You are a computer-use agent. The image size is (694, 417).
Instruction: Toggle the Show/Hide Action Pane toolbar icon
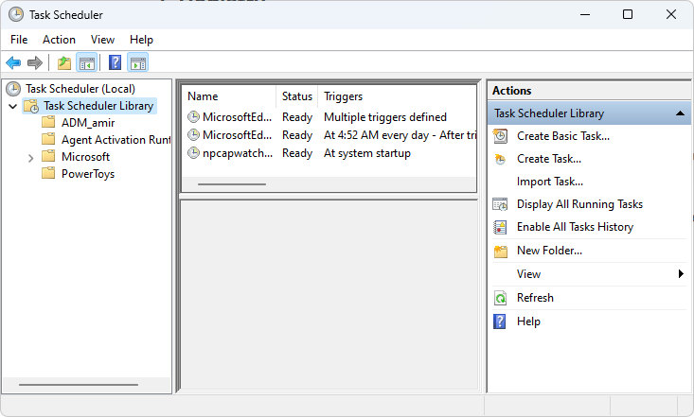138,62
